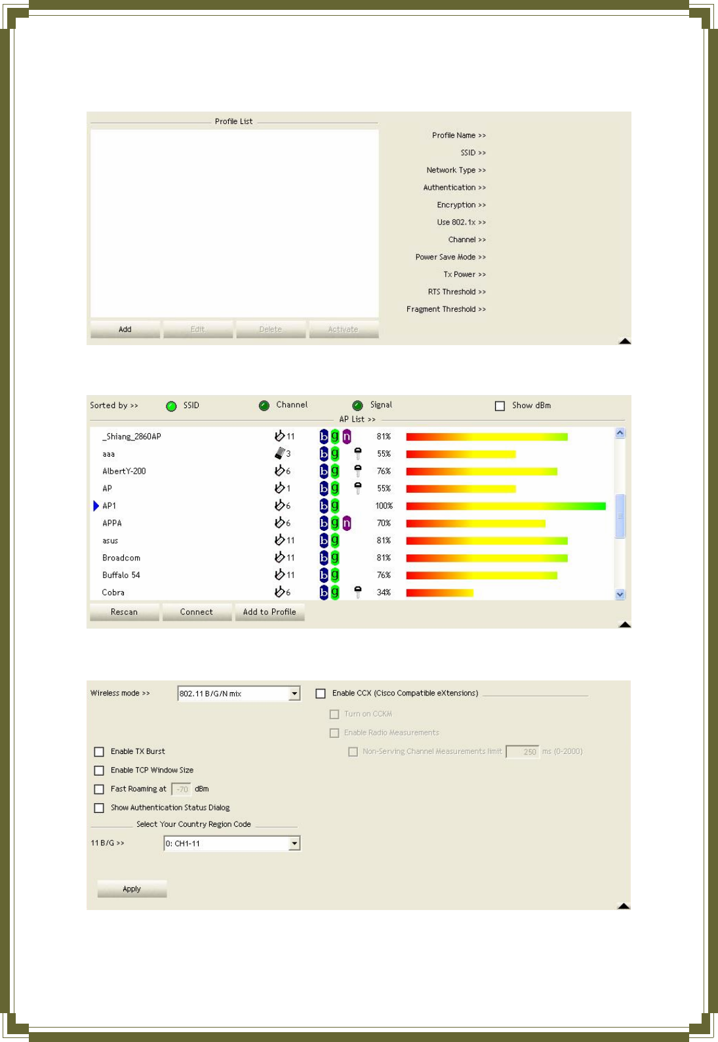This screenshot has height=1042, width=718.
Task: Check Enable CCX (Cisco Compatible eXtensions)
Action: [x=321, y=694]
